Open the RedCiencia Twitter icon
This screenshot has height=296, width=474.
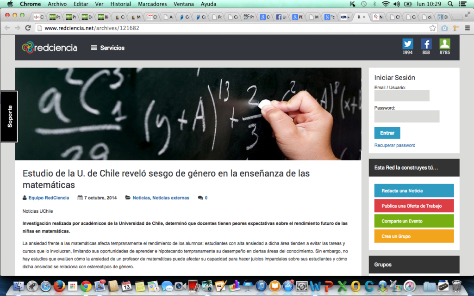pos(407,44)
